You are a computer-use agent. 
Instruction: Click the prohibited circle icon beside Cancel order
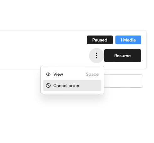click(x=48, y=85)
